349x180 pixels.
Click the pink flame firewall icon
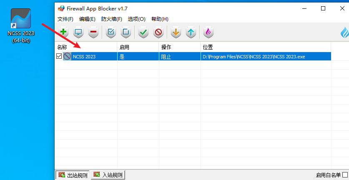[208, 32]
